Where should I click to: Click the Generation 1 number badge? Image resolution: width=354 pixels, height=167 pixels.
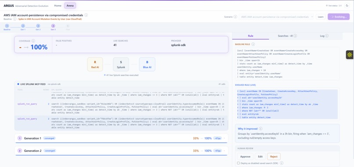point(20,139)
